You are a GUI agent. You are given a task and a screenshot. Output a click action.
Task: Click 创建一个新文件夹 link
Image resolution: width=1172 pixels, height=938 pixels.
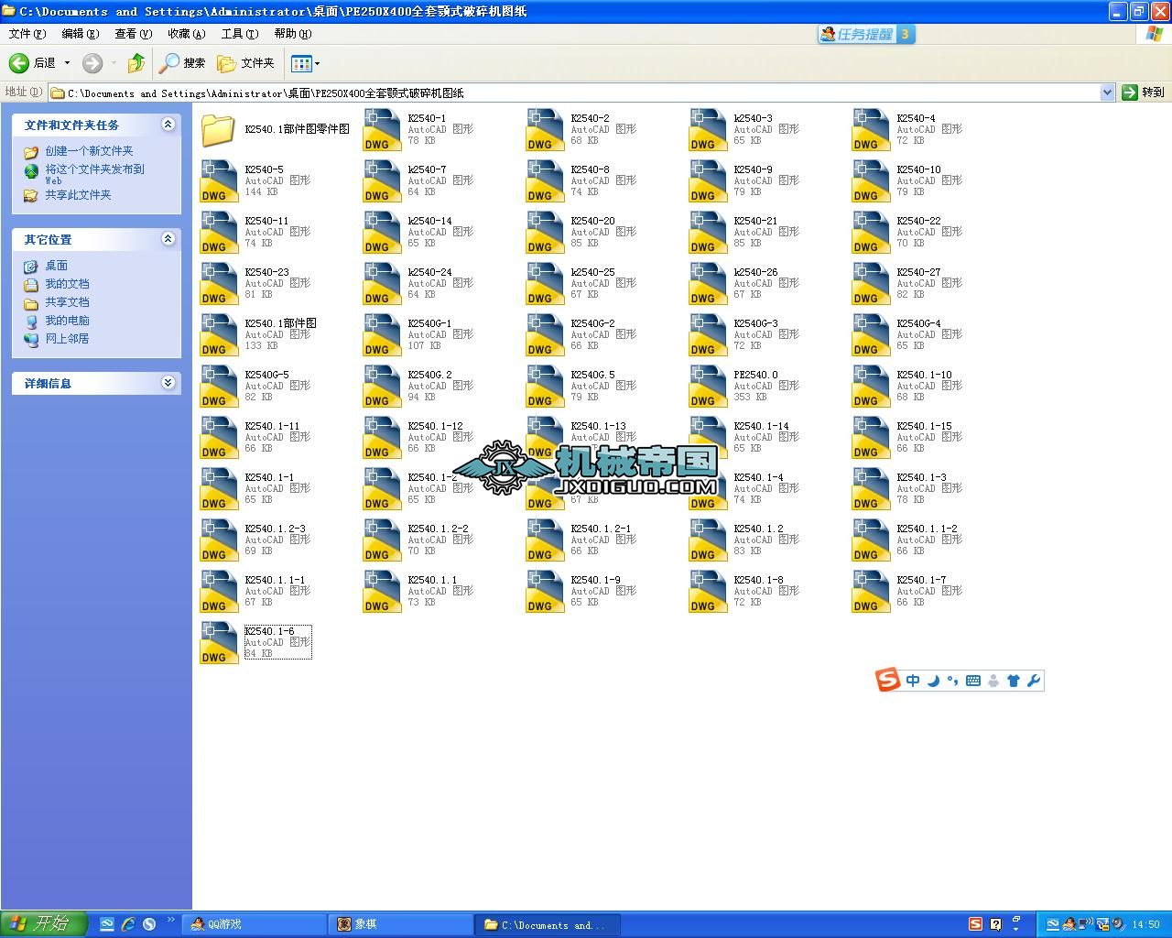(x=89, y=151)
